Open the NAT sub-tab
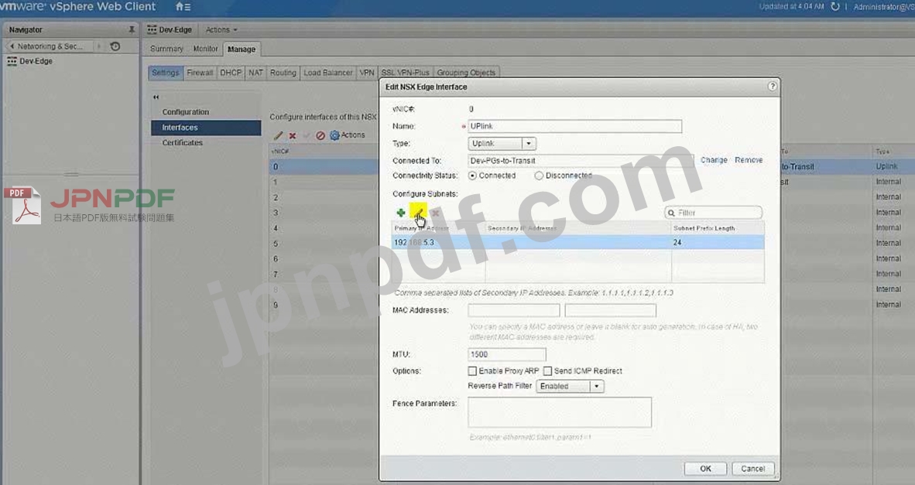915x485 pixels. pyautogui.click(x=255, y=73)
